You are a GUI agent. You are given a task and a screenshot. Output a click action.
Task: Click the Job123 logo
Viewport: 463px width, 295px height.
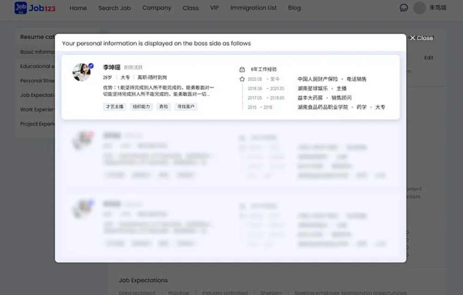pyautogui.click(x=35, y=8)
